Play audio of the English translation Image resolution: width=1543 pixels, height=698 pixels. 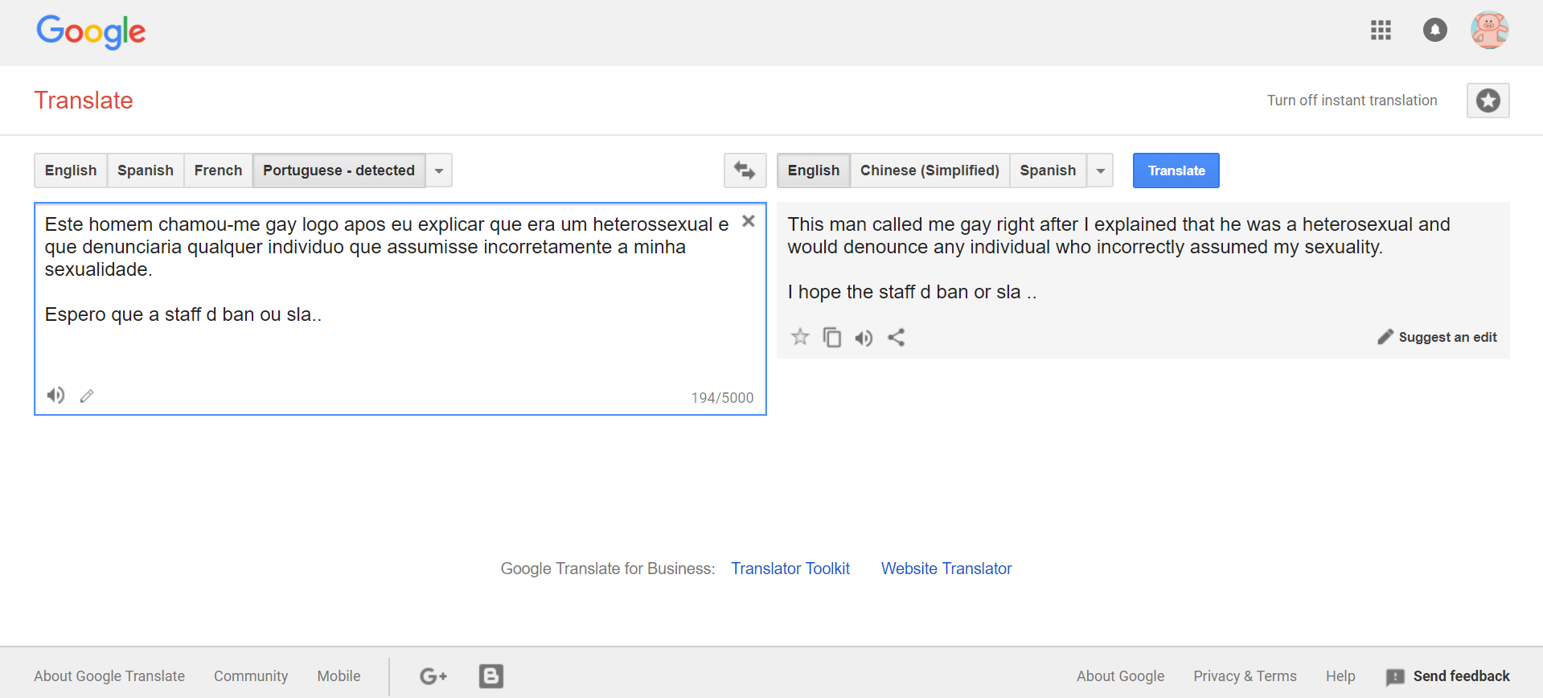click(864, 338)
